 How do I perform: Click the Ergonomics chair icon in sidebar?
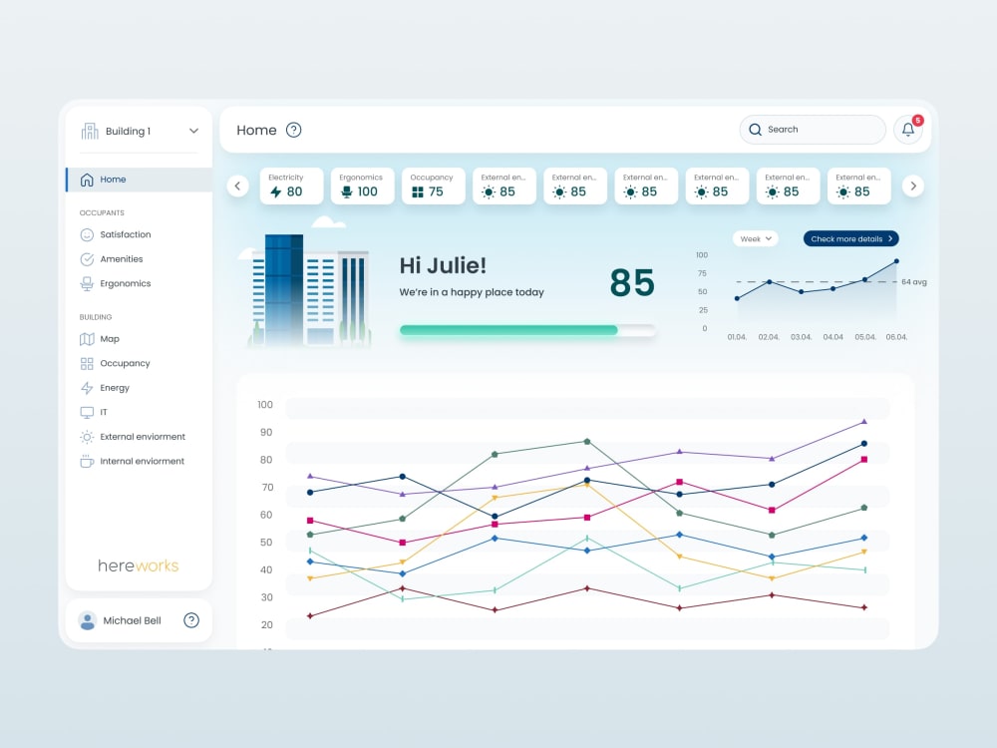pyautogui.click(x=87, y=283)
